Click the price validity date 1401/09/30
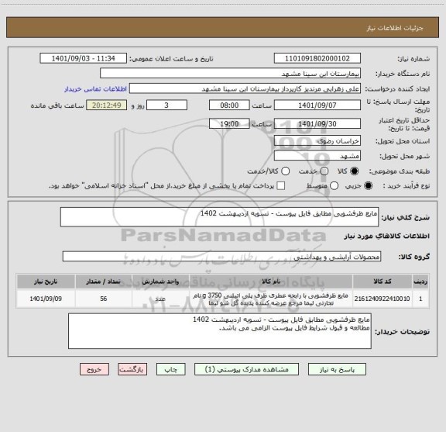Screen dimensions: 446x432 pyautogui.click(x=317, y=123)
